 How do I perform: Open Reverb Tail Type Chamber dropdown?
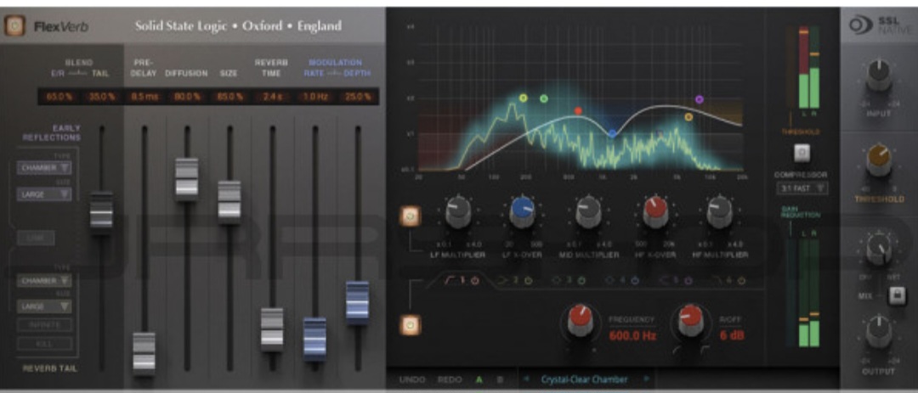click(44, 281)
